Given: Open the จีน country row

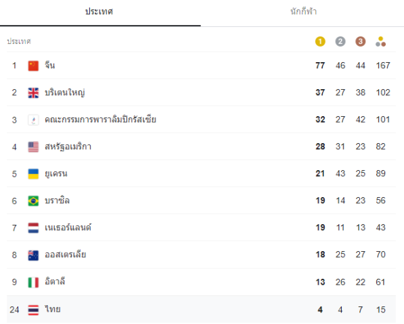Looking at the screenshot, I should coord(201,65).
